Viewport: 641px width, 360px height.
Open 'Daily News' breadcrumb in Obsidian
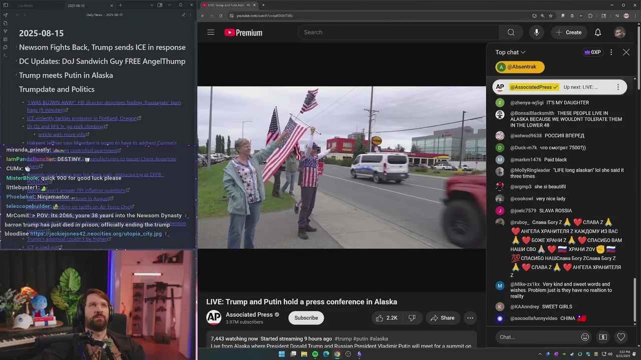[x=94, y=15]
